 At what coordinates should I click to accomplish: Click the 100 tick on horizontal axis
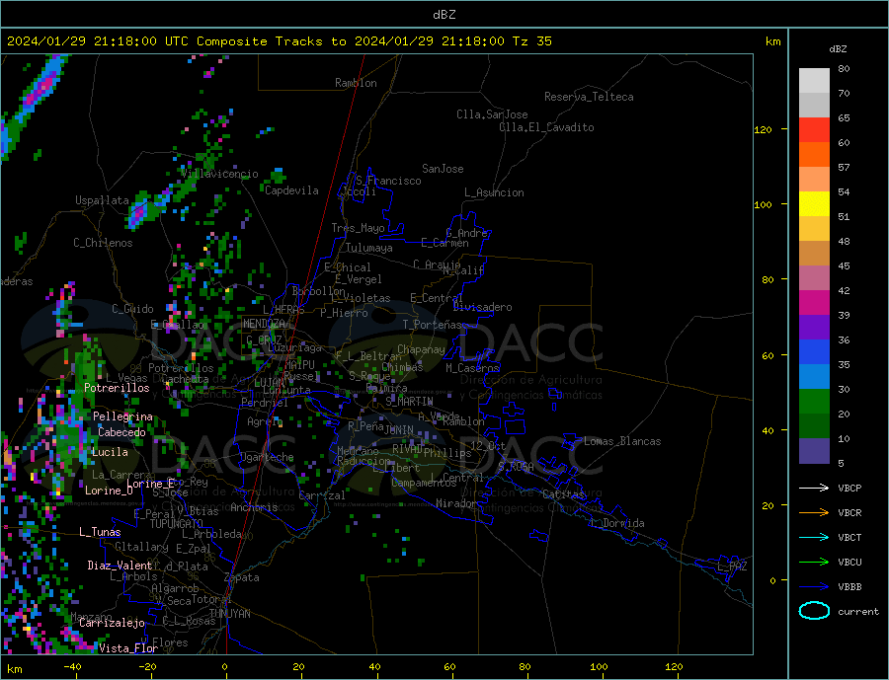[x=599, y=667]
